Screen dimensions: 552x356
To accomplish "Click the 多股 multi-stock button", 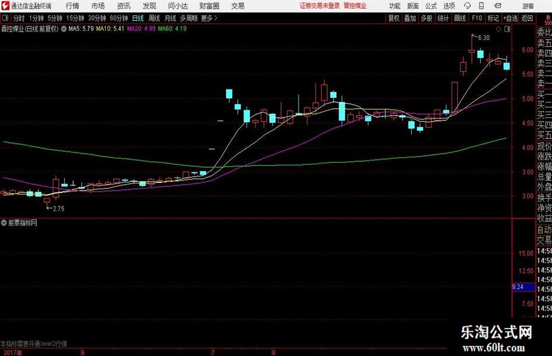I will pos(426,18).
